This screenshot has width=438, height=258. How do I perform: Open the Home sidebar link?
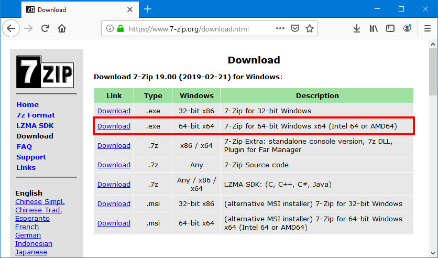point(27,104)
